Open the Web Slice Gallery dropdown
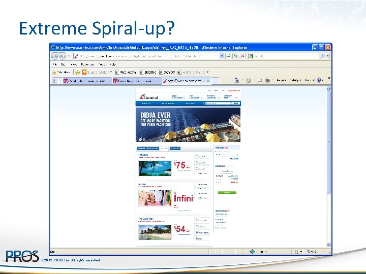The image size is (366, 274). pos(193,72)
